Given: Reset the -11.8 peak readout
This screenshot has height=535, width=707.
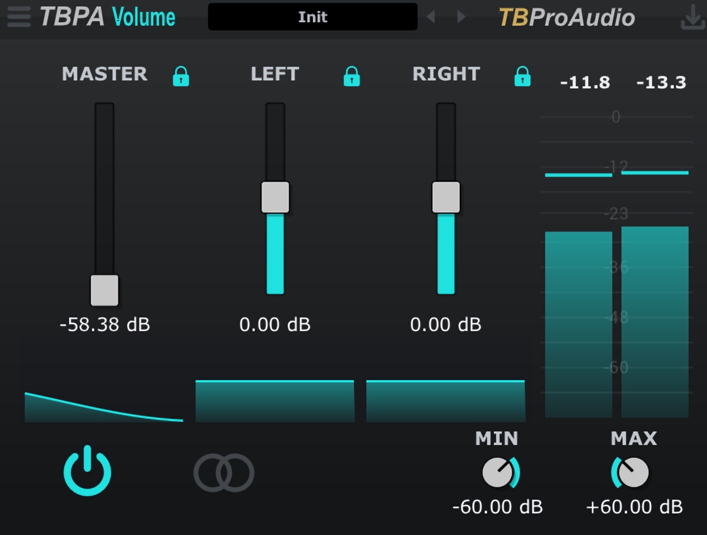Looking at the screenshot, I should tap(585, 82).
